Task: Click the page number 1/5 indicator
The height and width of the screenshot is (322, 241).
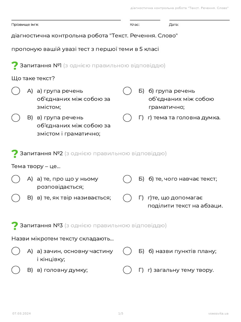Action: [x=120, y=314]
